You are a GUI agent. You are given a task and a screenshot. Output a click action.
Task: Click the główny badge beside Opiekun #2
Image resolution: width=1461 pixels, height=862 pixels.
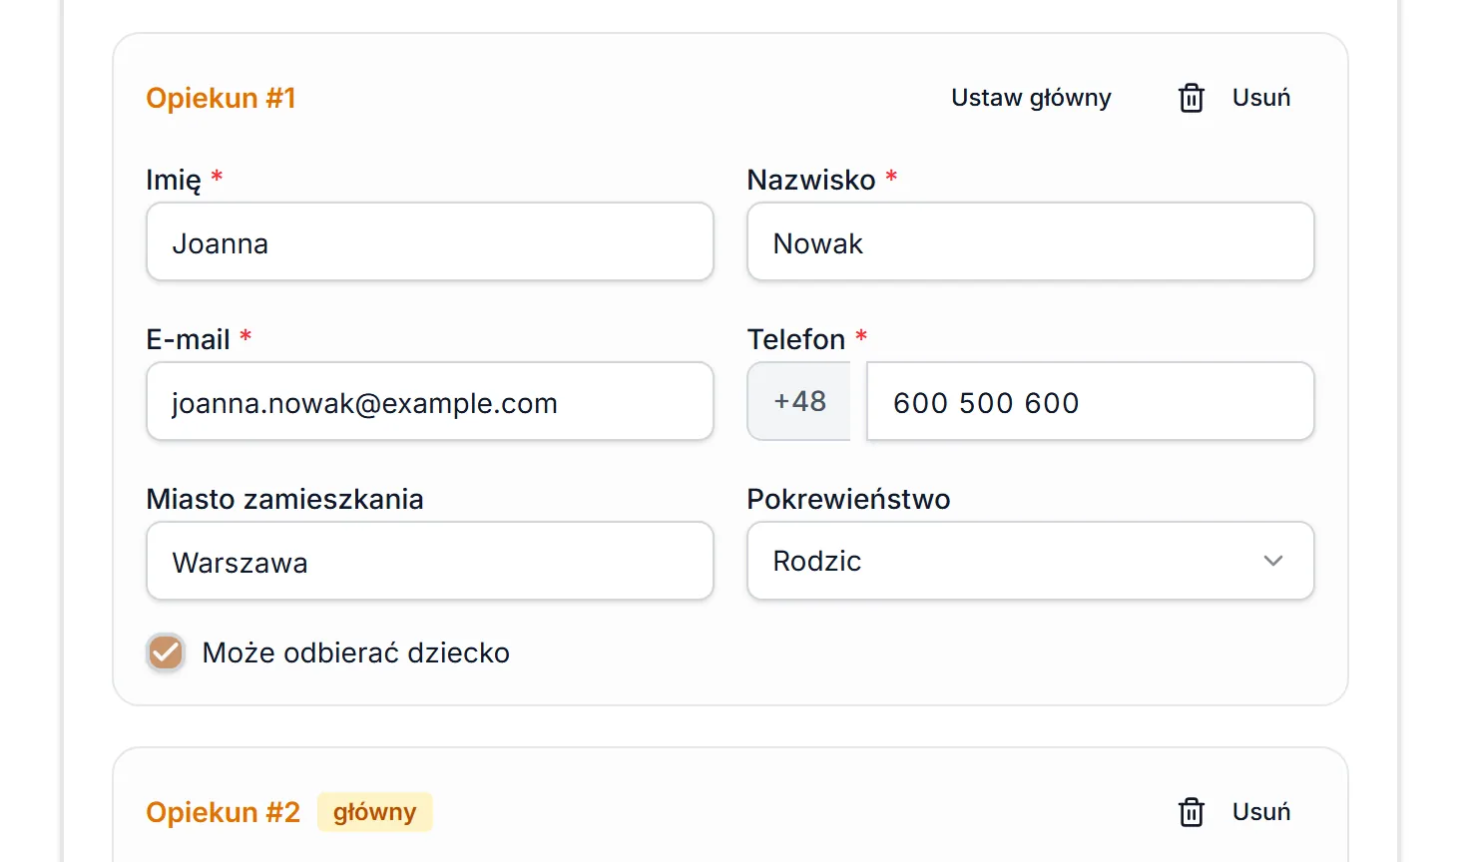point(374,812)
